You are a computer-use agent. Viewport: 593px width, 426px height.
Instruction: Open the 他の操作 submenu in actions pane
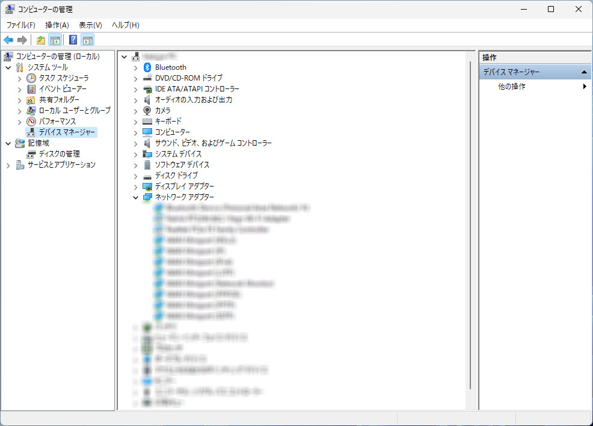point(512,87)
